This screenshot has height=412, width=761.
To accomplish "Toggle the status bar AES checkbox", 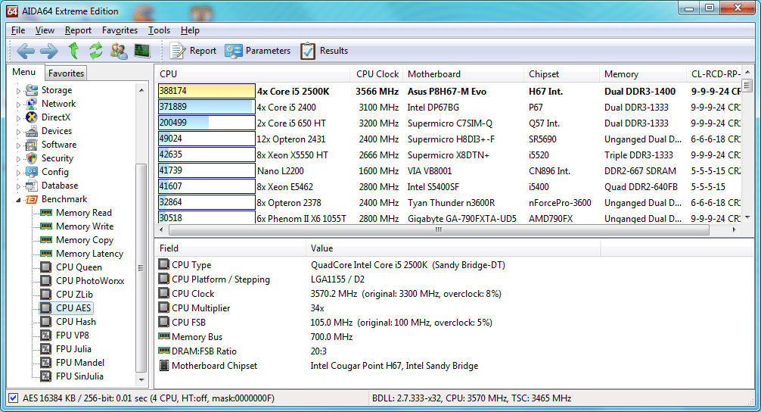I will [x=14, y=398].
